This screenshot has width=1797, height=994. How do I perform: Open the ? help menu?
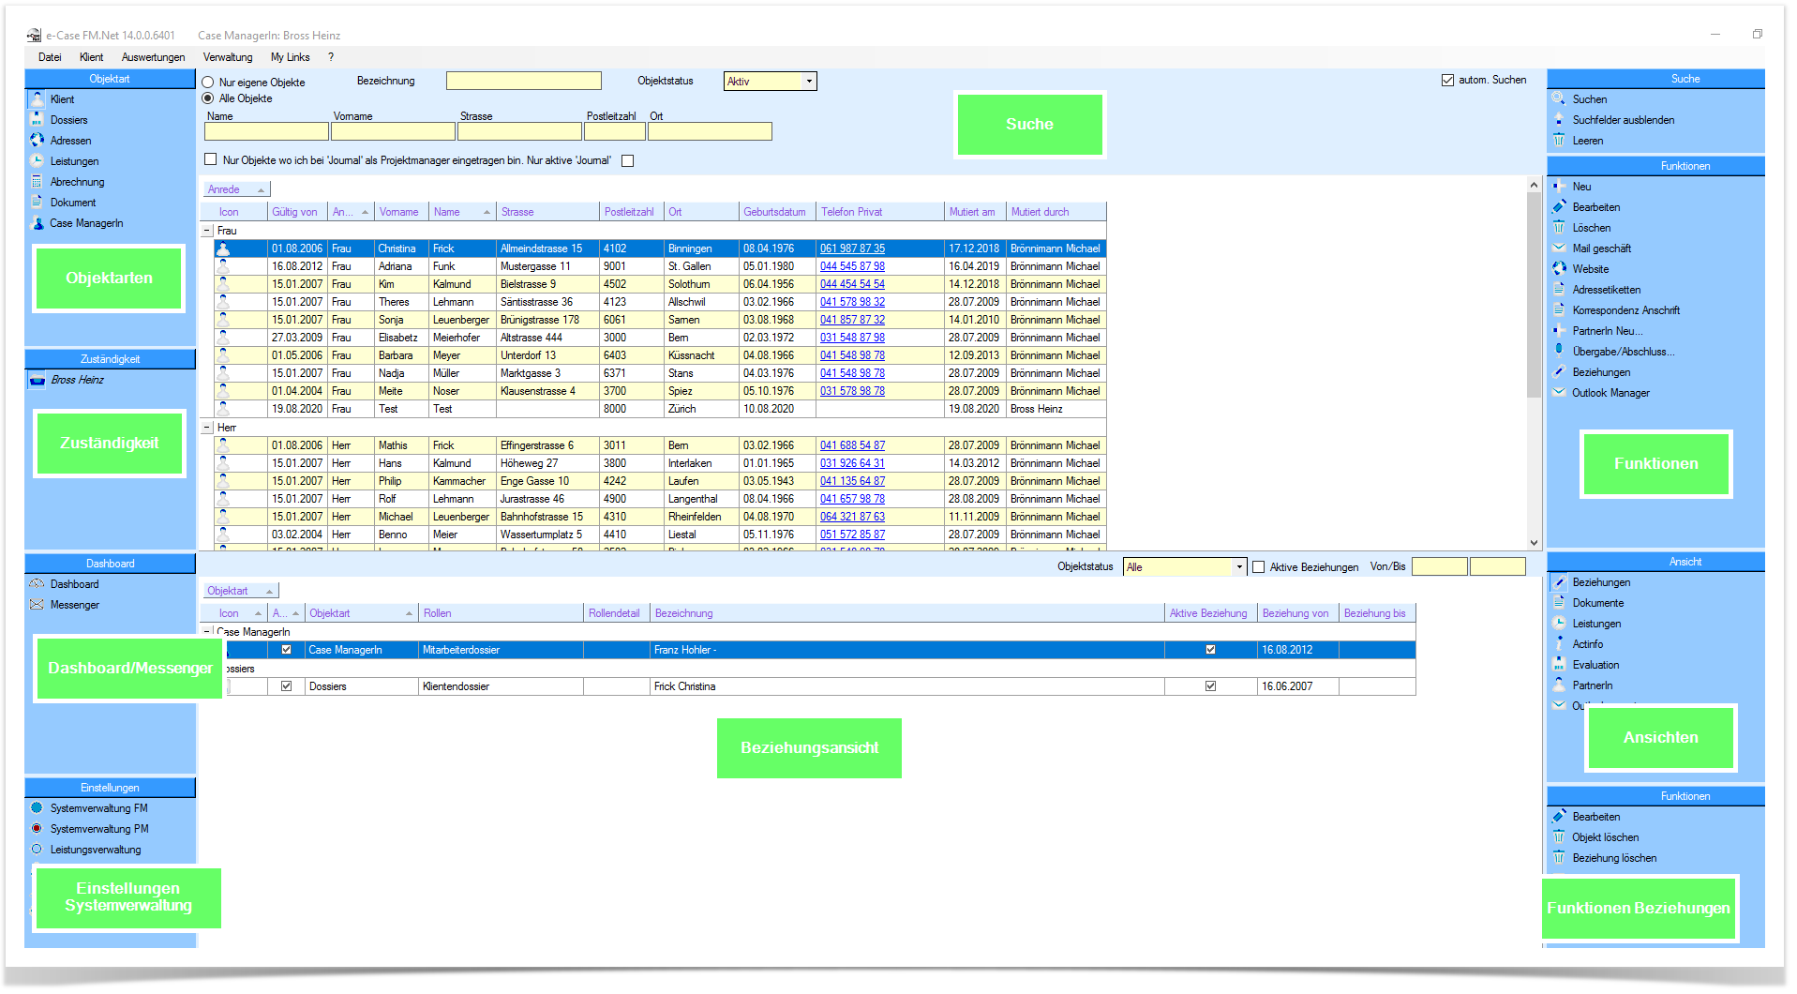coord(331,57)
